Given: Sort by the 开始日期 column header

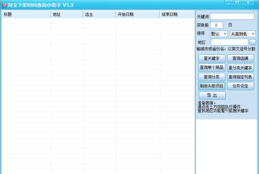Looking at the screenshot, I should coord(137,15).
